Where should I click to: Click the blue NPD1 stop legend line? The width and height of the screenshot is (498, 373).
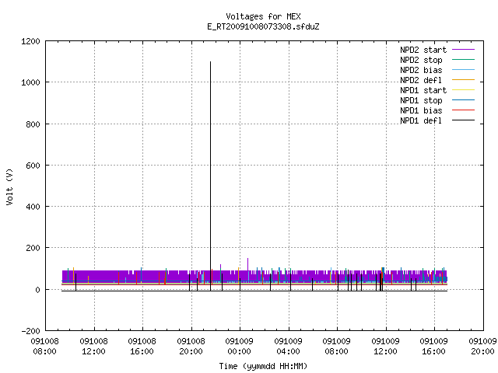[x=464, y=100]
